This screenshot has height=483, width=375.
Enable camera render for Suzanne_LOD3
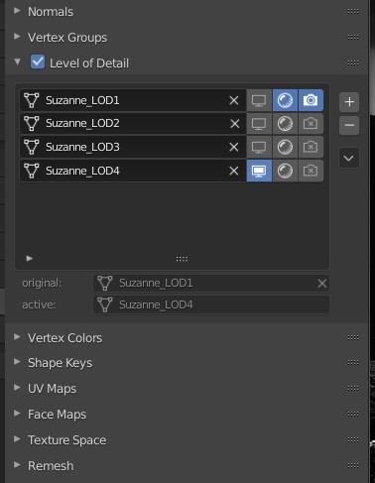coord(311,147)
